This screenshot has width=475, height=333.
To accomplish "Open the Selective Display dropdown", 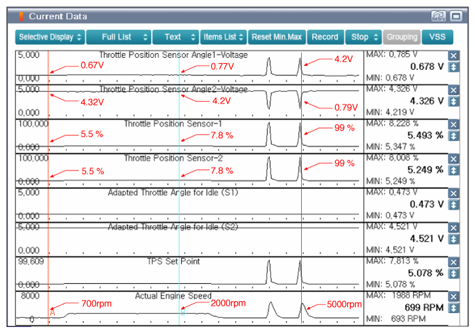I will point(51,37).
